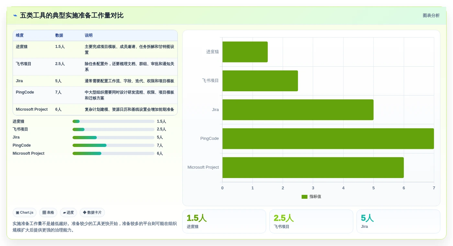Select the Jira table row name
453x246 pixels.
19,81
